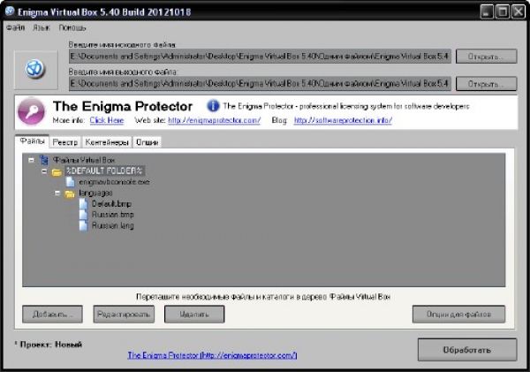Select enigmavbconsole.exe in the tree

(x=114, y=182)
